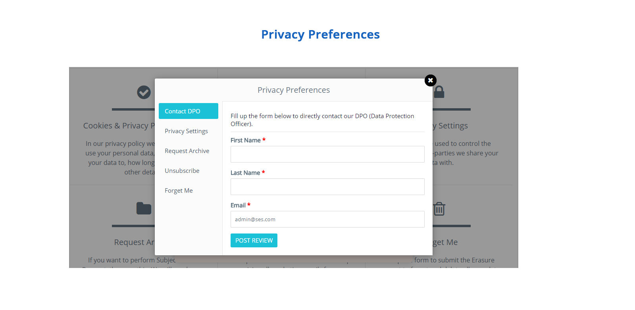This screenshot has width=635, height=310.
Task: Click the DPO form instruction text
Action: 322,120
